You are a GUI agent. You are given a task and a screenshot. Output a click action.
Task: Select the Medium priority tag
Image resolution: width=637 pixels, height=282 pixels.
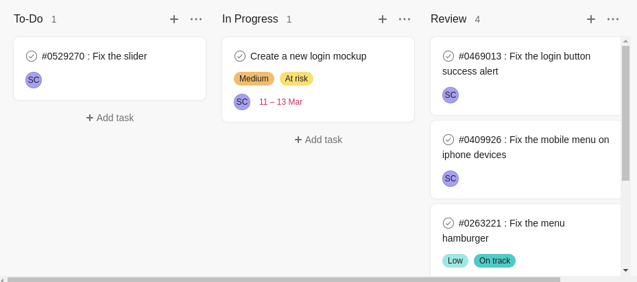254,79
